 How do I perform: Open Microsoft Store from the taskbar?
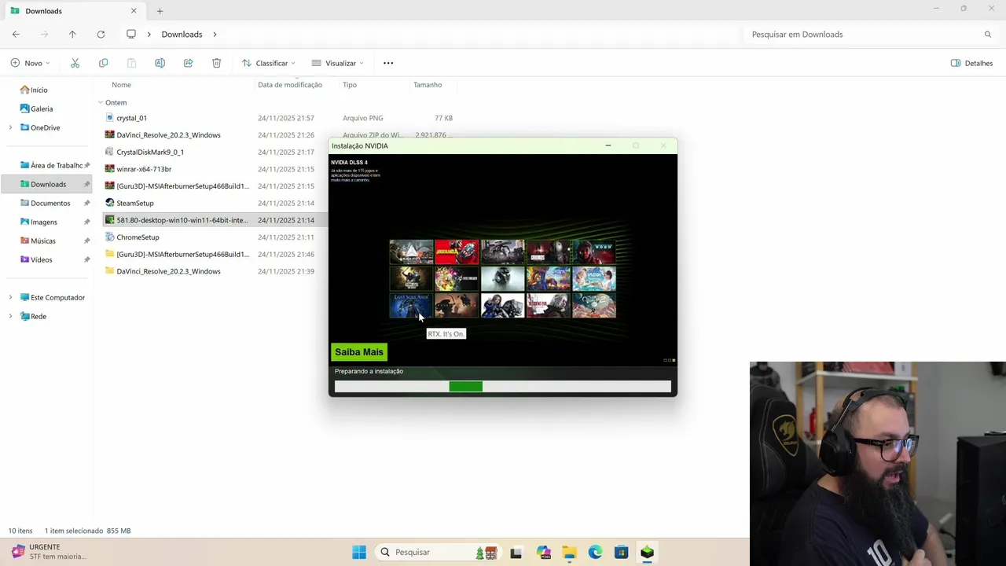point(621,553)
